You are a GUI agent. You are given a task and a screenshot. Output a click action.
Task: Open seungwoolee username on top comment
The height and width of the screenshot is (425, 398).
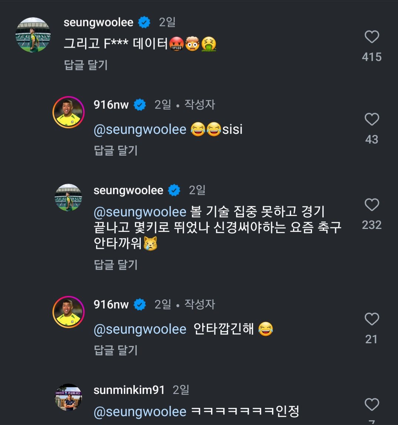(98, 23)
